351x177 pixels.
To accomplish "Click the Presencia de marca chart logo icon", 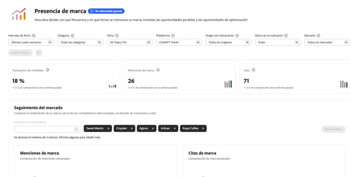I will pyautogui.click(x=19, y=14).
